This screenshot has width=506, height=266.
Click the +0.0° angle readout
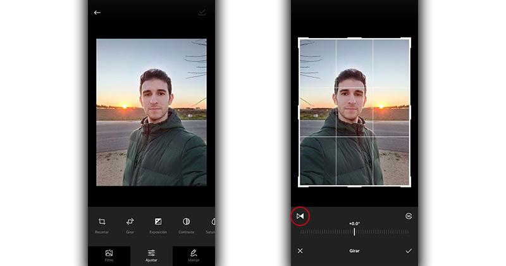[354, 224]
